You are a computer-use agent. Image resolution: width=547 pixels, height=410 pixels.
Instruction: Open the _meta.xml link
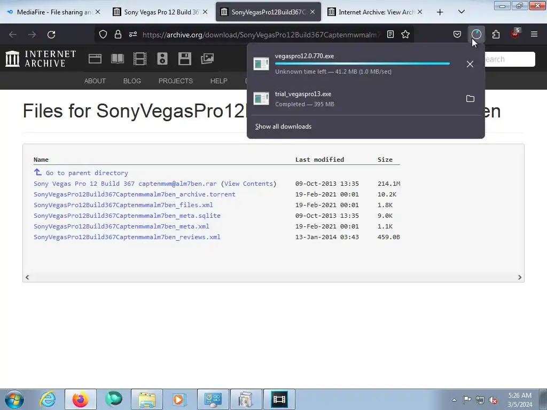[x=121, y=226]
